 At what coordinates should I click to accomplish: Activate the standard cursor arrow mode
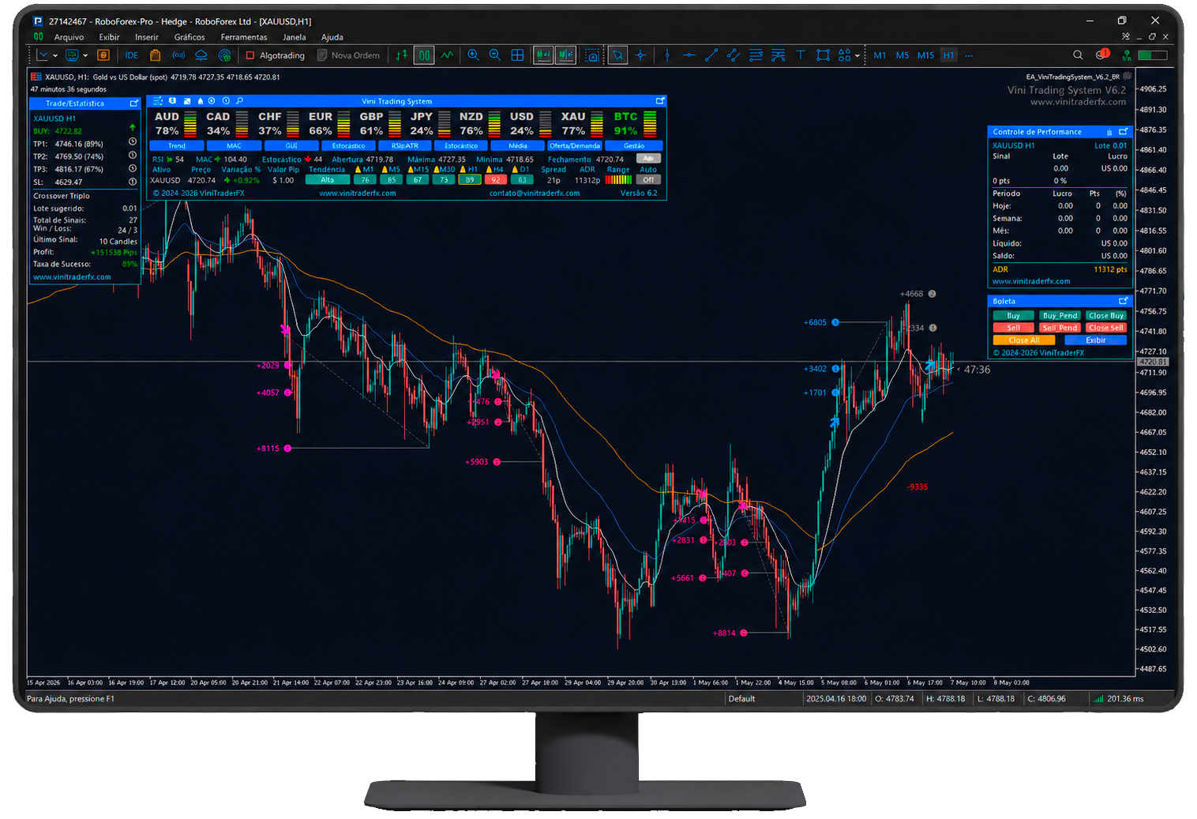(x=617, y=55)
